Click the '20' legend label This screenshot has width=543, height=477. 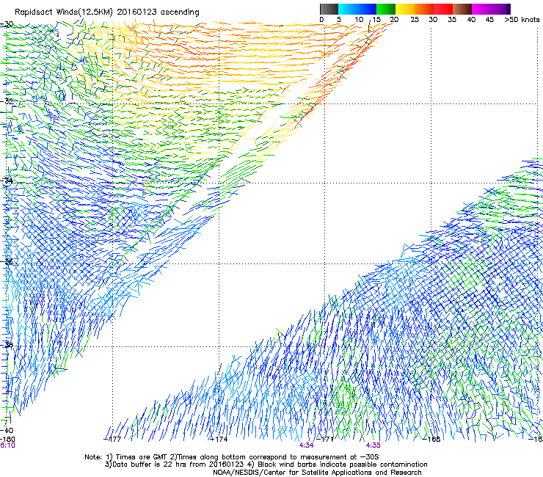[394, 20]
